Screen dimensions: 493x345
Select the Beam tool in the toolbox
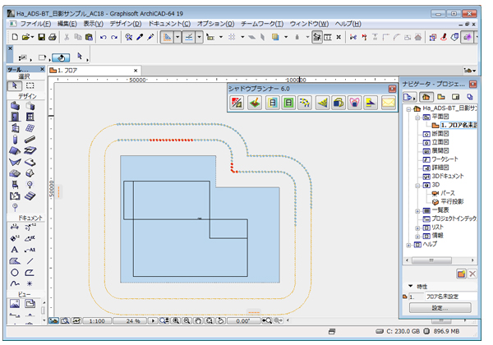pos(30,139)
